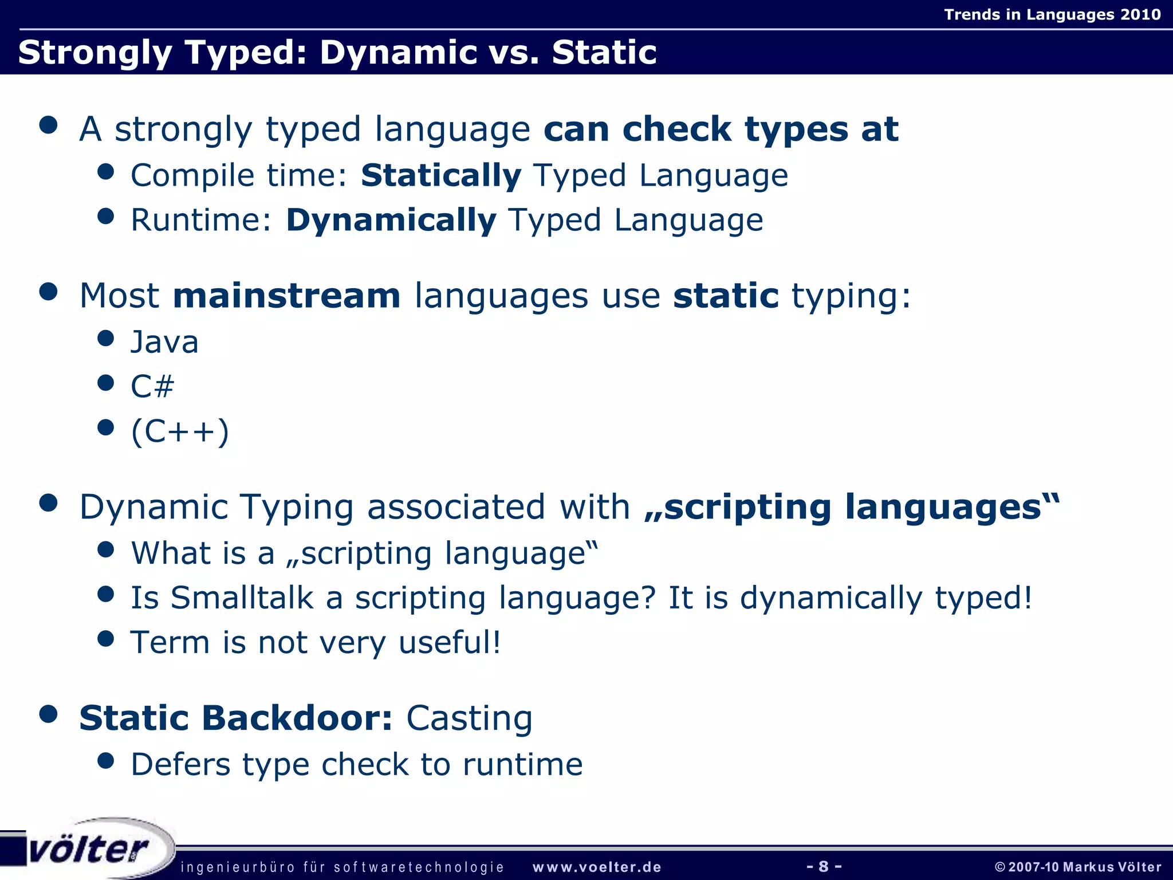Click 'ingenieurbüro für softwaretechnologie' footer text
Screen dimensions: 1173x880
342,867
